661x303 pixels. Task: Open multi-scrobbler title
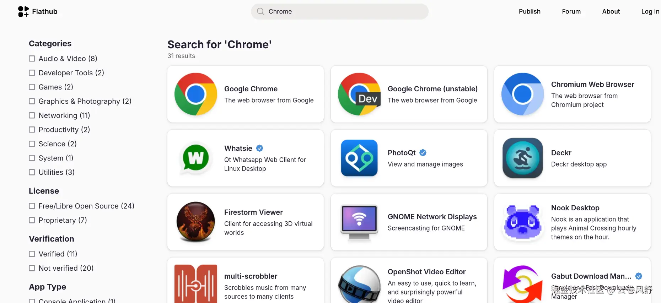[251, 276]
